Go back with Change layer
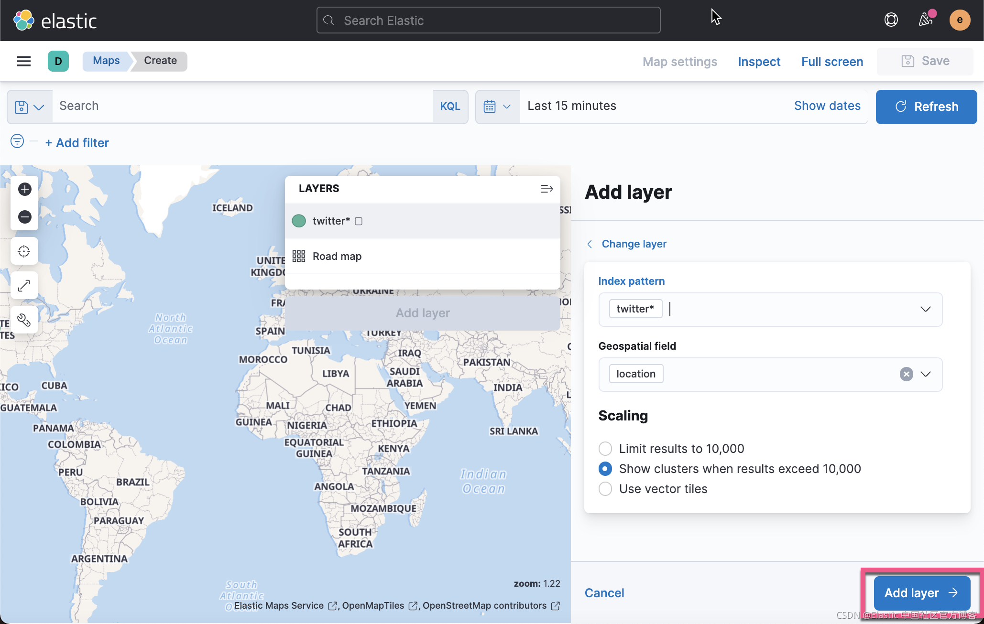The width and height of the screenshot is (984, 624). (x=626, y=244)
